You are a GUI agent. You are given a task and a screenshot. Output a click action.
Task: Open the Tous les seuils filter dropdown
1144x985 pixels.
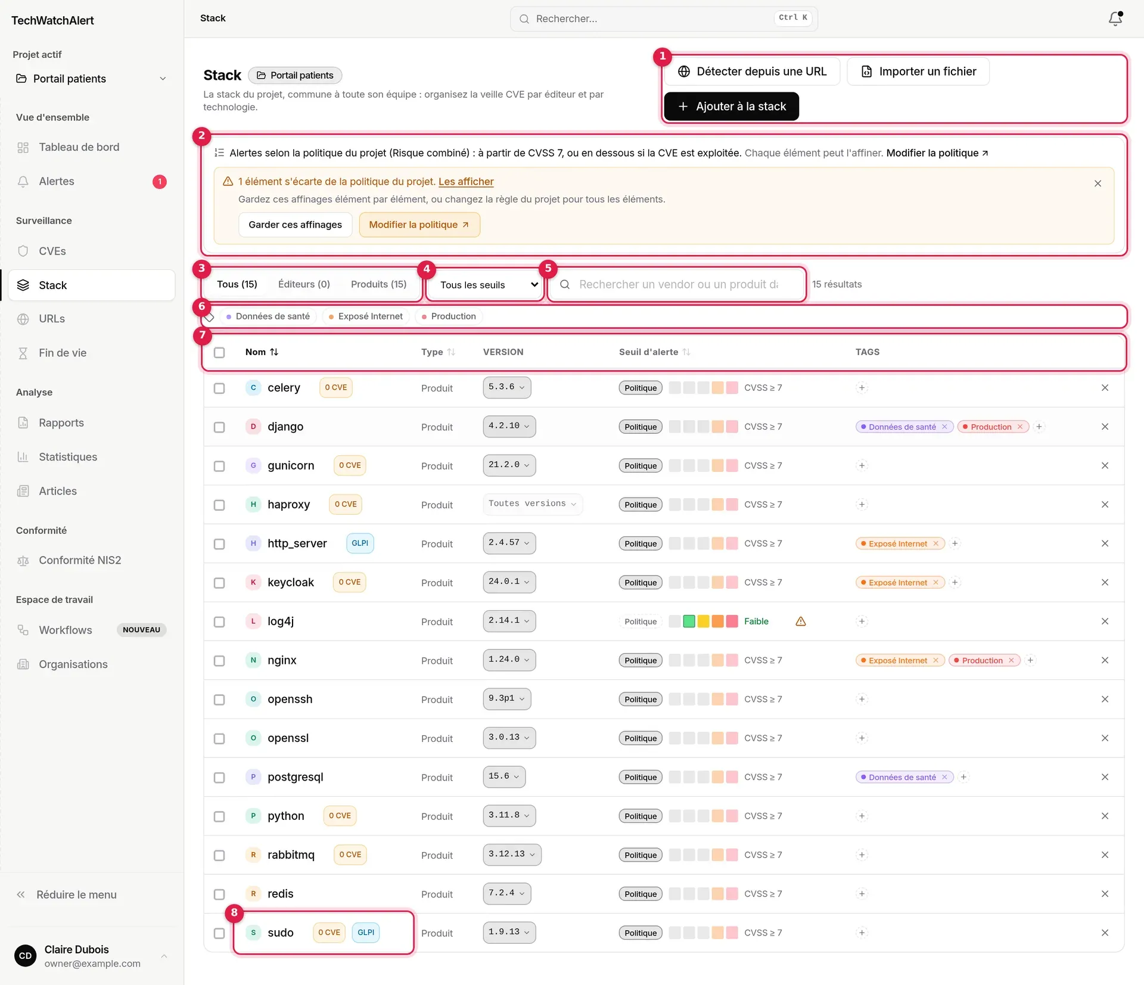pyautogui.click(x=486, y=285)
